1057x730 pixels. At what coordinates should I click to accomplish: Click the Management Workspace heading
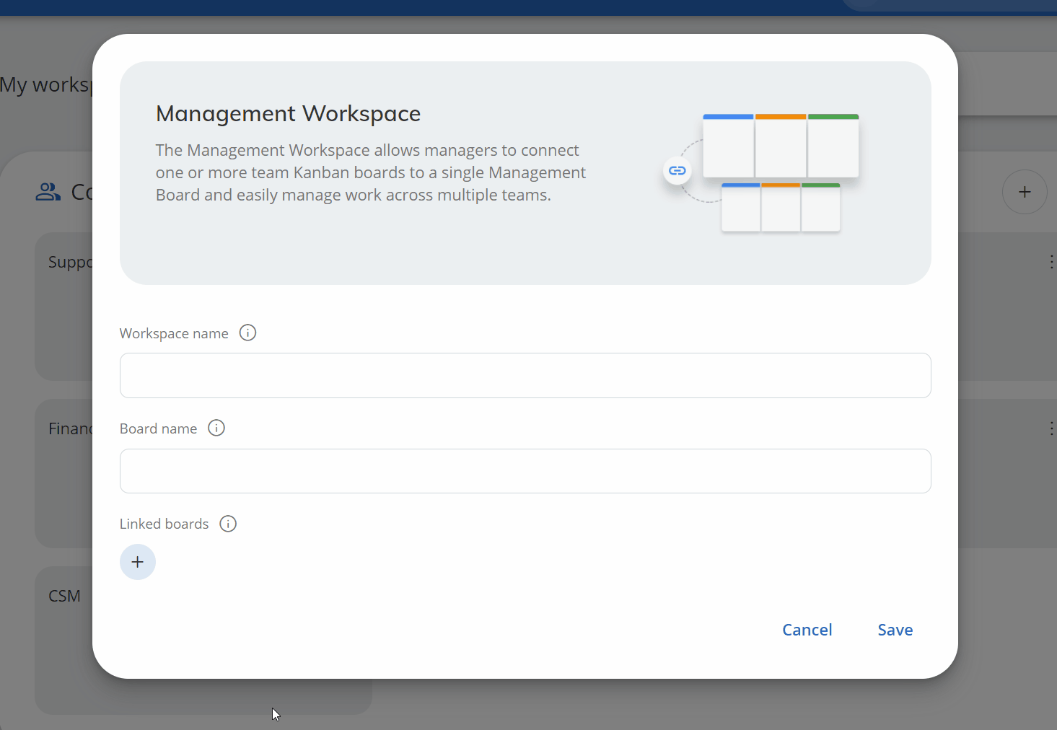click(x=288, y=114)
